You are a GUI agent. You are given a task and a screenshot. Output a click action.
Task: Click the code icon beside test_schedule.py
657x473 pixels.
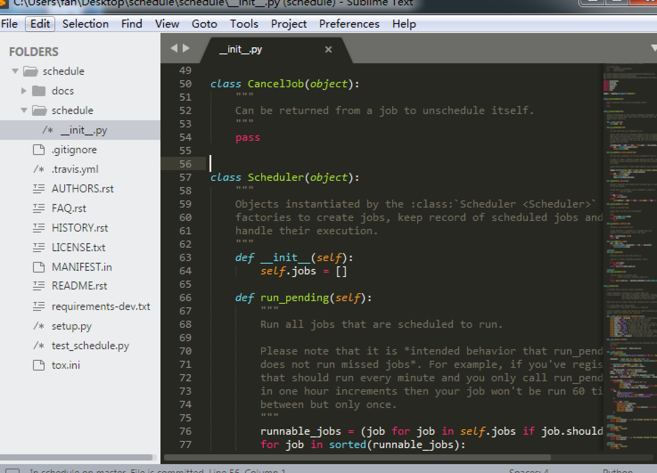(39, 346)
